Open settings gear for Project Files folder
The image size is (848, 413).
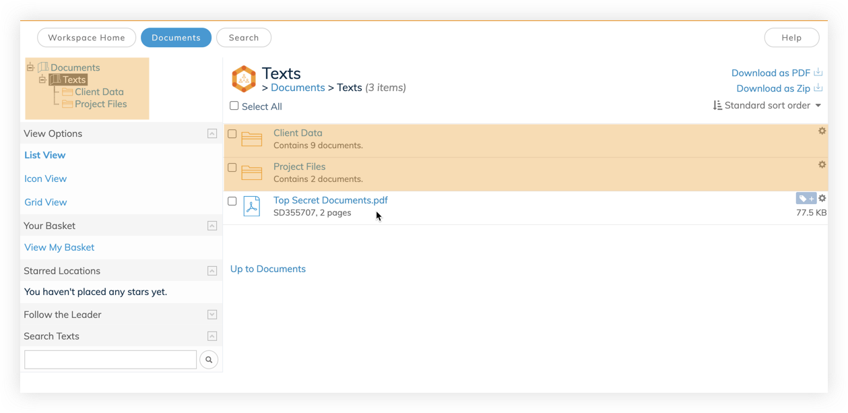[x=822, y=164]
